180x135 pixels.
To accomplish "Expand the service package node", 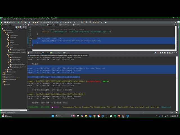I will (x=6, y=69).
